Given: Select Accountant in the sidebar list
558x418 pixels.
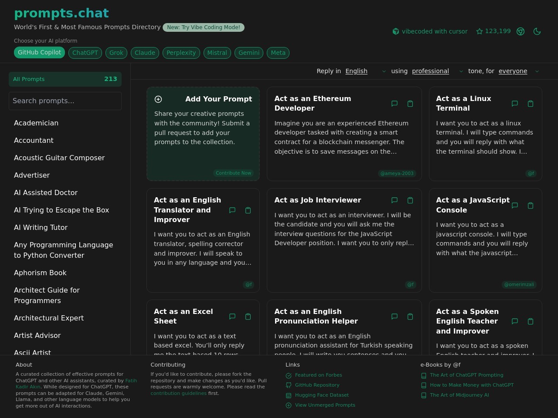Looking at the screenshot, I should coord(34,140).
